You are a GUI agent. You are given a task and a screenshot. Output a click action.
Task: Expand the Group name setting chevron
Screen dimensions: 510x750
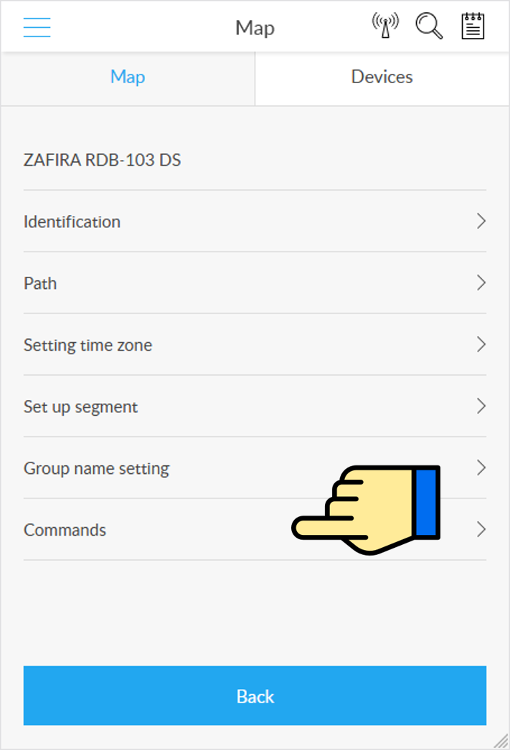pyautogui.click(x=481, y=467)
